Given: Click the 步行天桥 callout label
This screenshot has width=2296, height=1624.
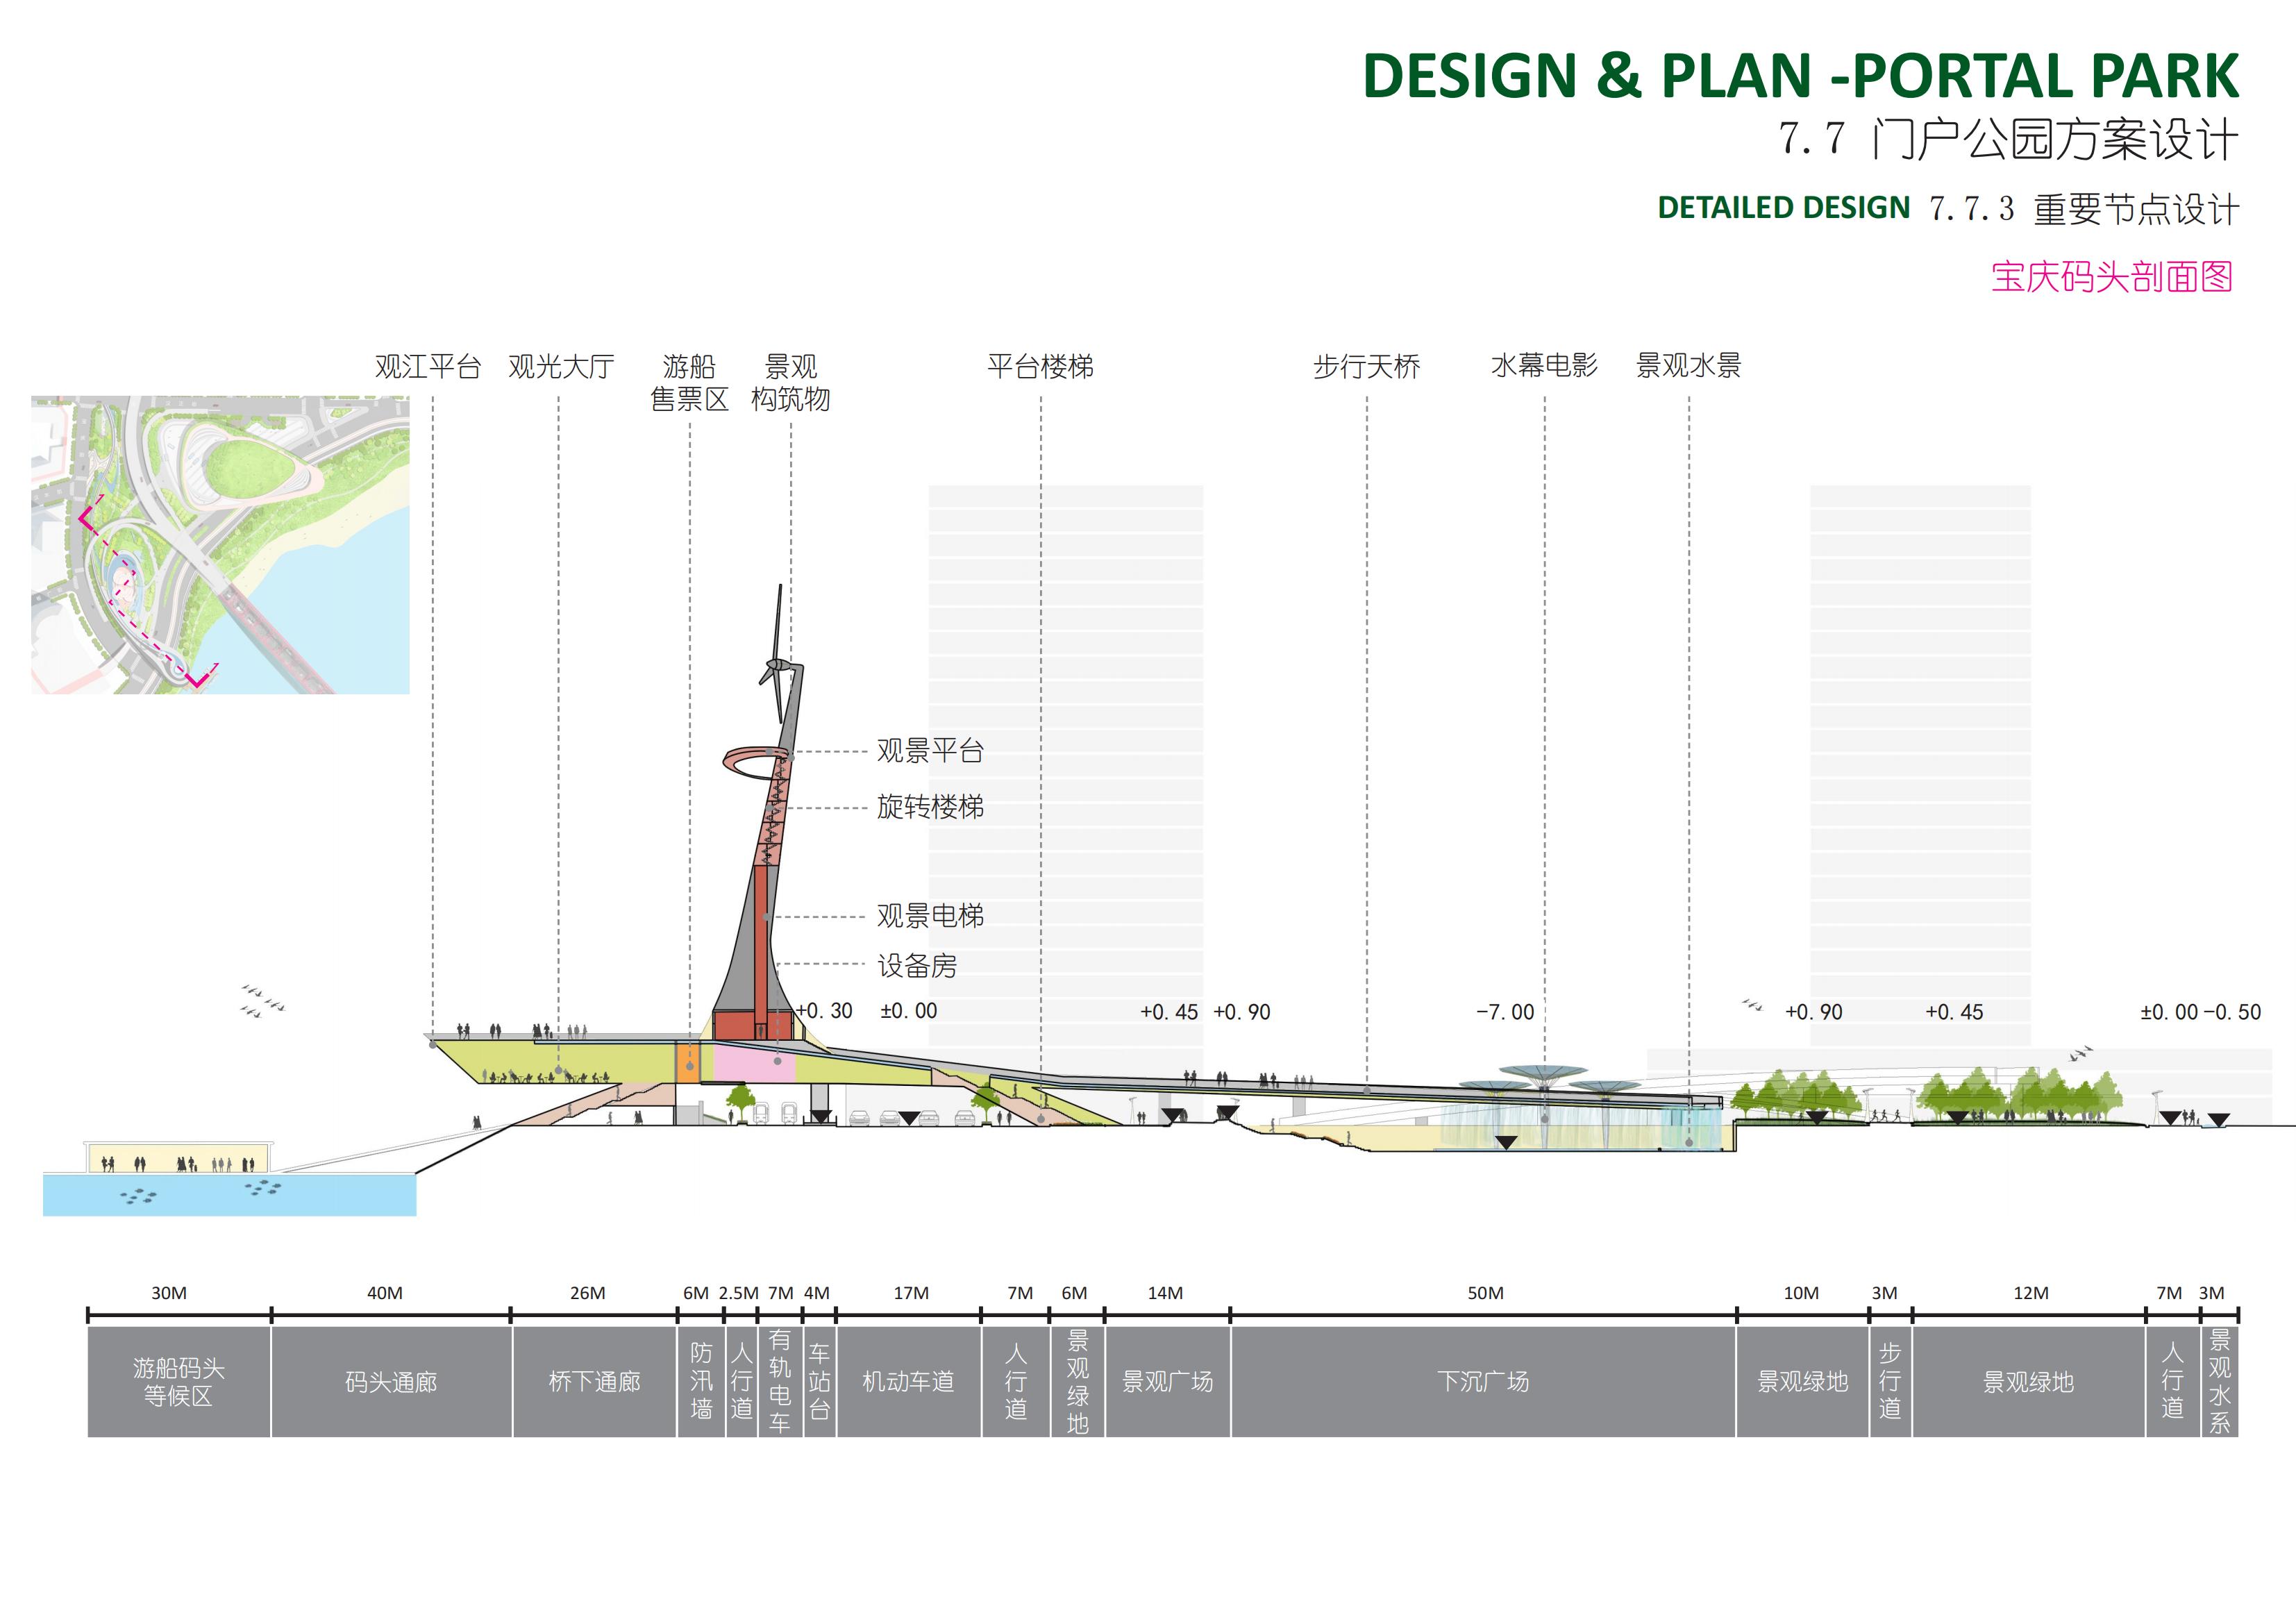Looking at the screenshot, I should (1366, 366).
